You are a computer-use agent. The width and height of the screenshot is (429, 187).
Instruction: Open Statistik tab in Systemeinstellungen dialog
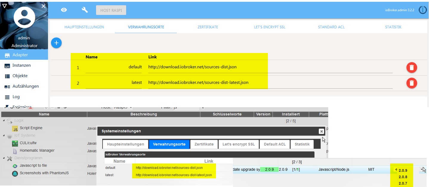(302, 144)
